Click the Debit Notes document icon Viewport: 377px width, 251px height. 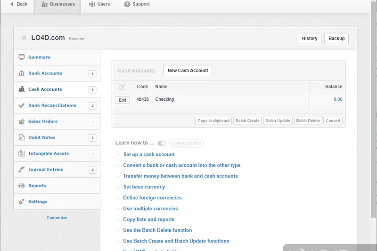[22, 138]
